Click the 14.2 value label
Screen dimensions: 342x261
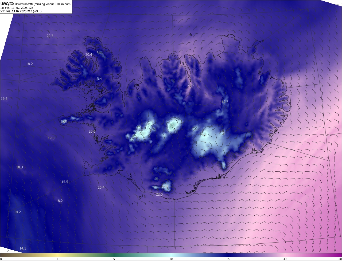tap(17, 212)
